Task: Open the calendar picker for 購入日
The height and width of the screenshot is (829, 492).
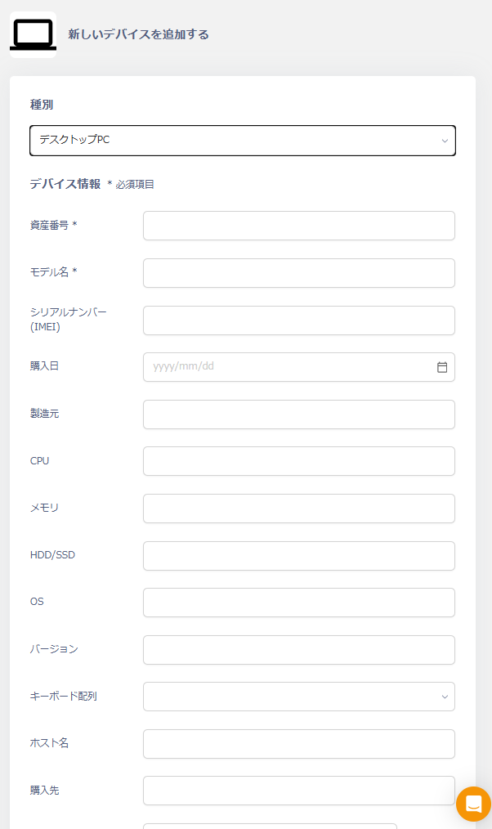Action: click(x=442, y=367)
